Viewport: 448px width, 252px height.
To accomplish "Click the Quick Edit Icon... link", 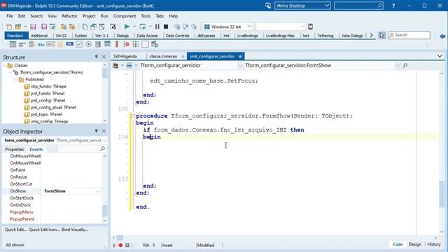I will coord(44,230).
